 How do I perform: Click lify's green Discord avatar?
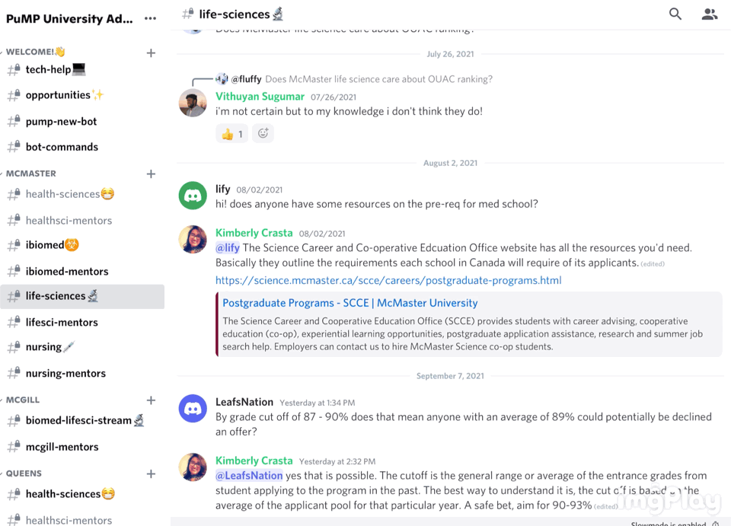tap(193, 196)
